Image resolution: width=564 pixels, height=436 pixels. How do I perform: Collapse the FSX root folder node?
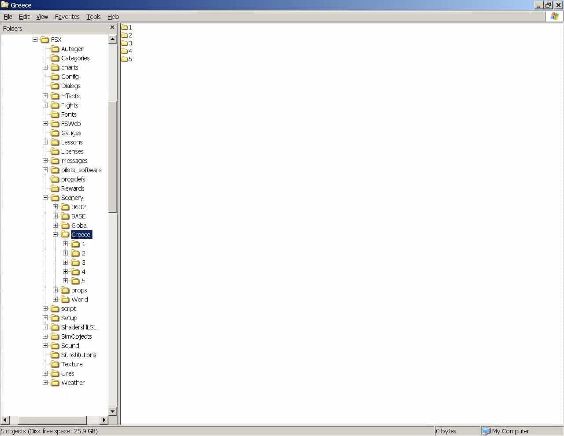pos(35,40)
